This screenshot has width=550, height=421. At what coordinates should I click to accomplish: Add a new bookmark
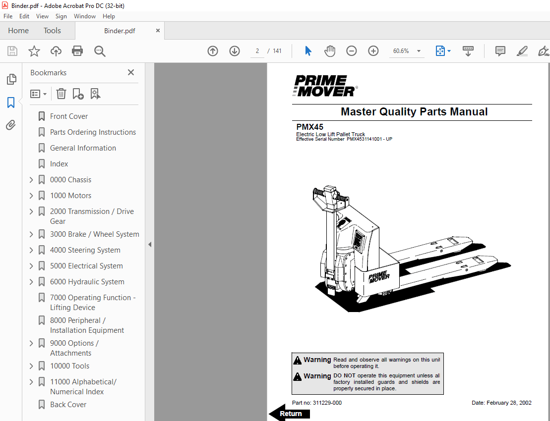pos(77,94)
